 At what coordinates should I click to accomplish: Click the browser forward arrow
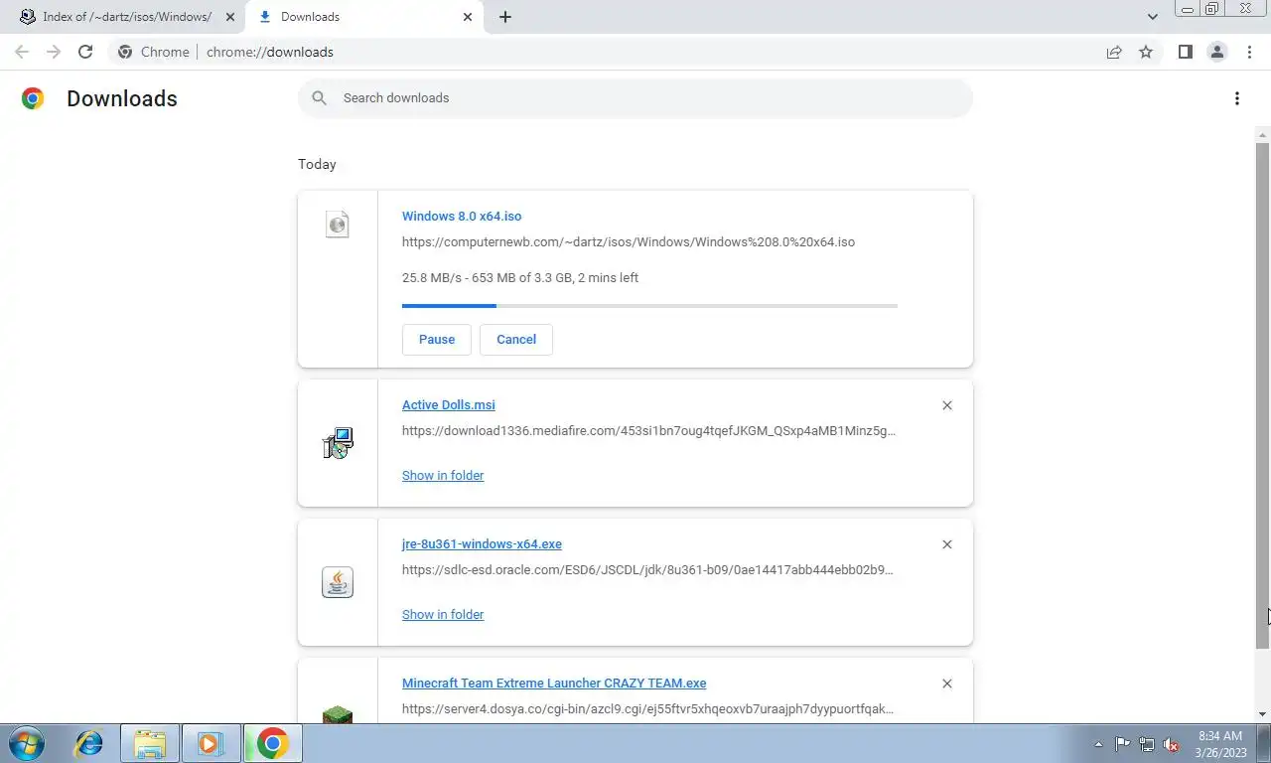(x=54, y=52)
